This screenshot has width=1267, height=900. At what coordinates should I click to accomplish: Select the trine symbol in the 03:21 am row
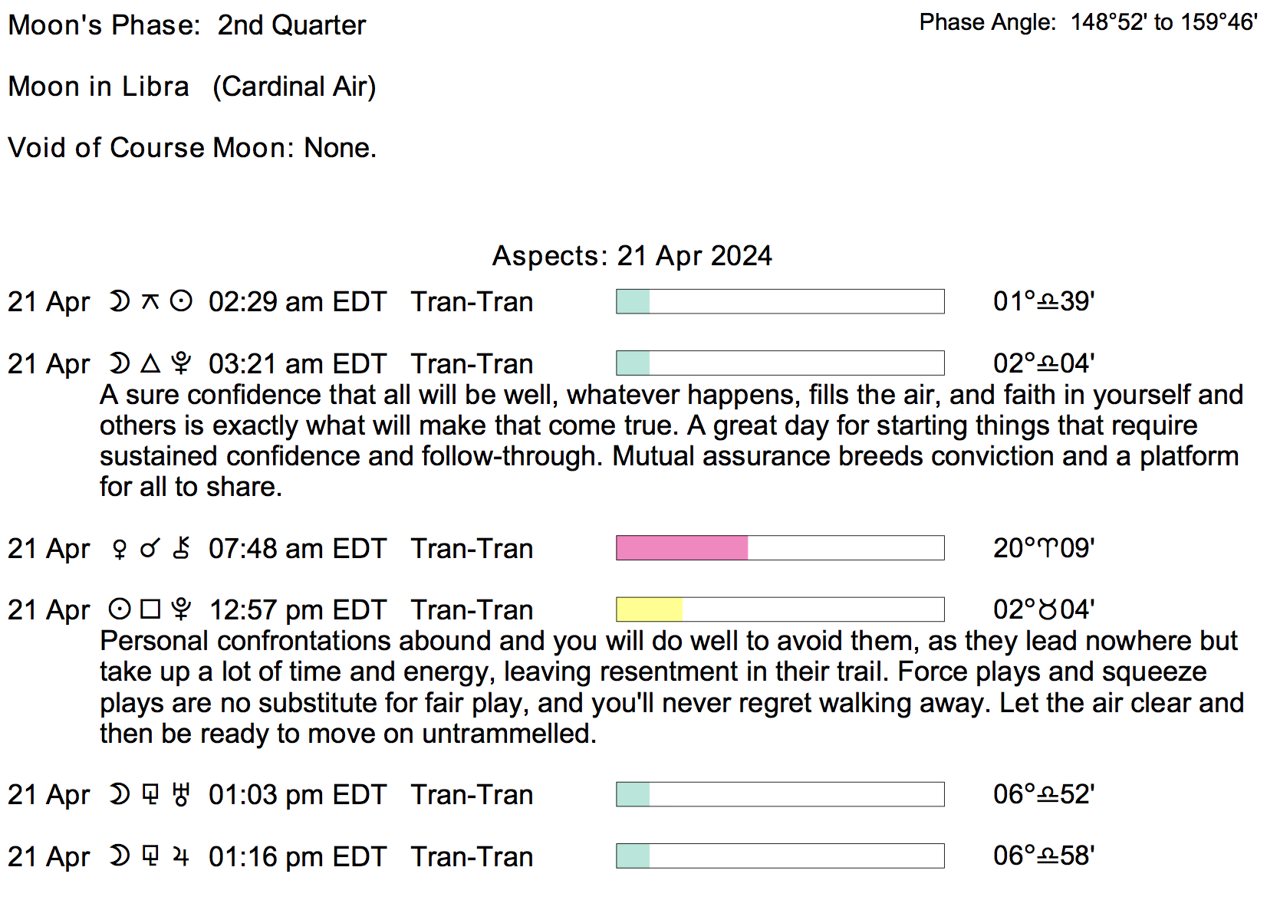150,363
